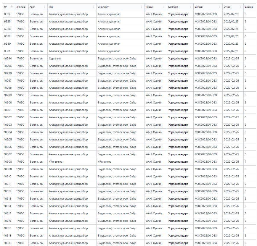Open Уорлдстандарт company in row 10319
Screen dimensions: 257x246
tap(178, 243)
